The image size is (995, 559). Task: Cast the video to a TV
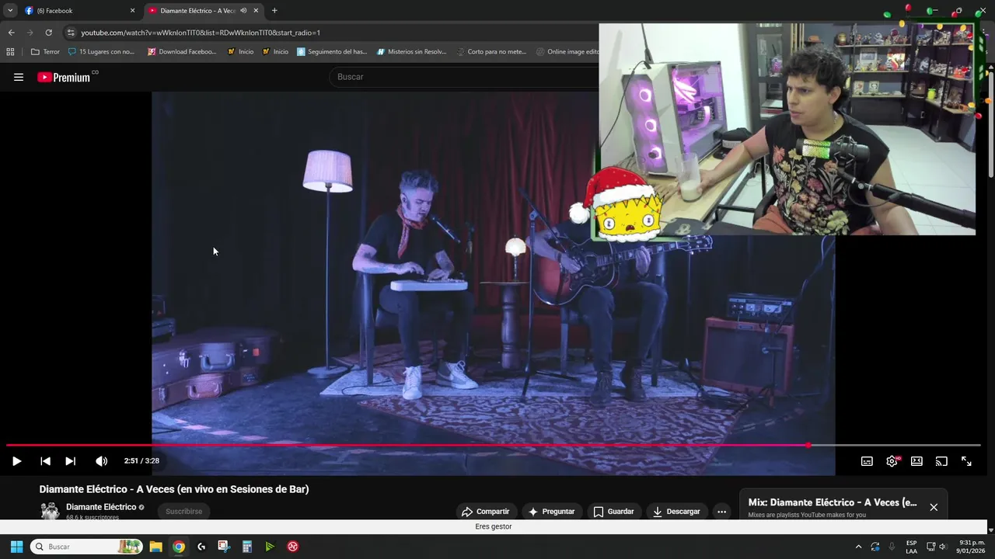coord(941,461)
